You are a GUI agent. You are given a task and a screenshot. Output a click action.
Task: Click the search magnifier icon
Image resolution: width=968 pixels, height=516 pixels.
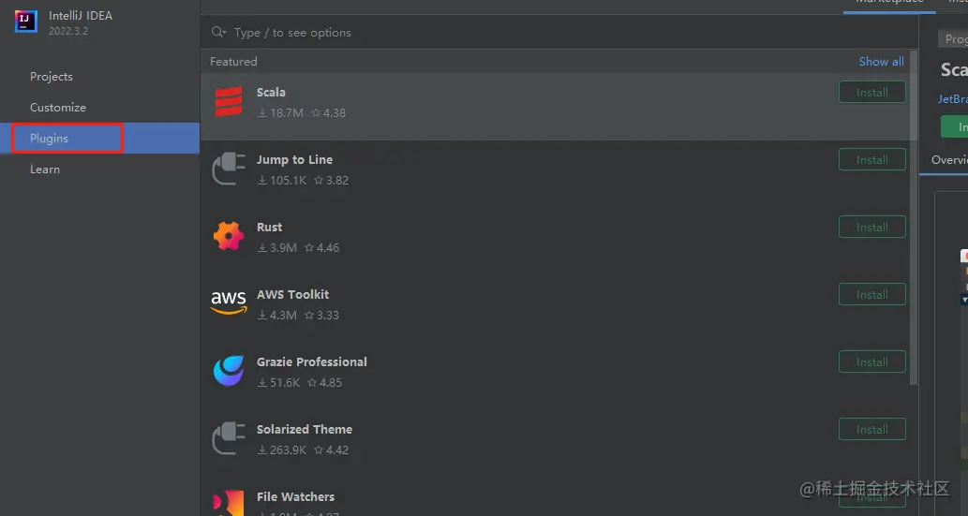218,32
